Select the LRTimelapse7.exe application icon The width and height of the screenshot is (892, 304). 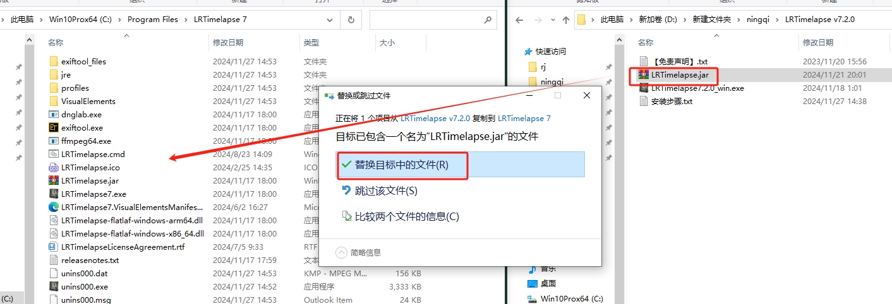point(54,194)
